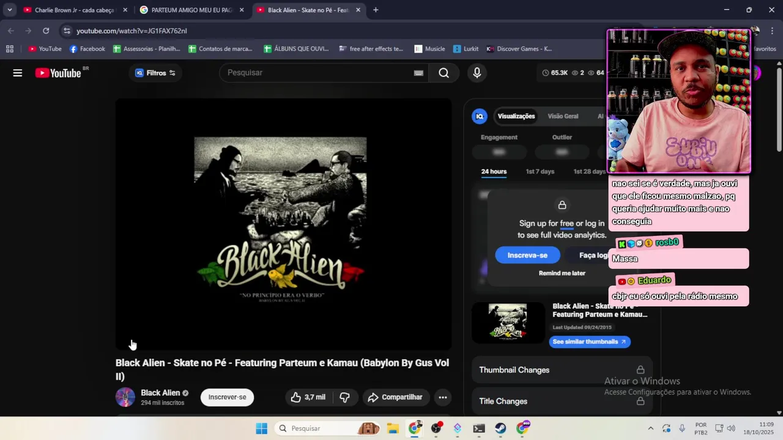Screen dimensions: 783x440
Task: Select the Visualizações tab in vidIQ
Action: [x=516, y=116]
